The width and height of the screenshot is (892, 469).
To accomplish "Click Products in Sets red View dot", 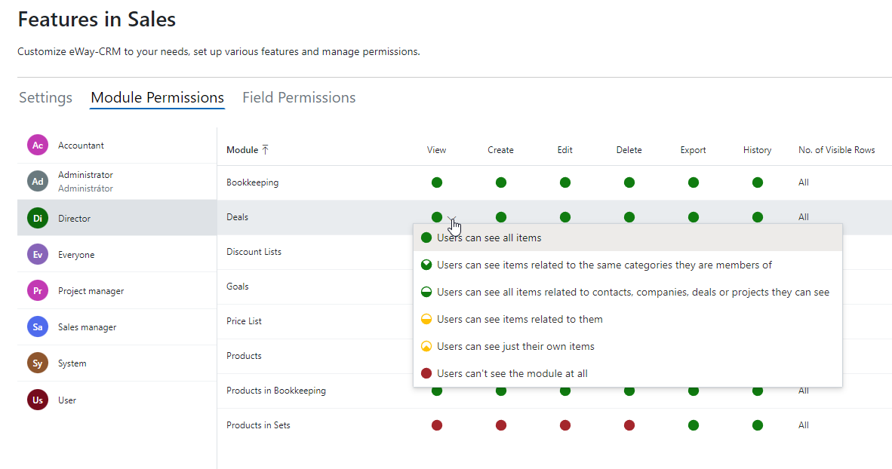I will tap(437, 425).
